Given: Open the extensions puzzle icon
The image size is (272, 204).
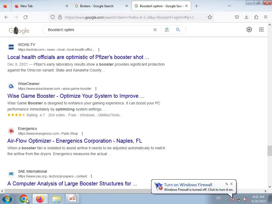Looking at the screenshot, I should 256,17.
